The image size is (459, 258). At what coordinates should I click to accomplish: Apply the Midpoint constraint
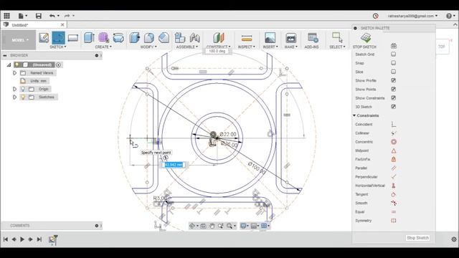(x=394, y=150)
